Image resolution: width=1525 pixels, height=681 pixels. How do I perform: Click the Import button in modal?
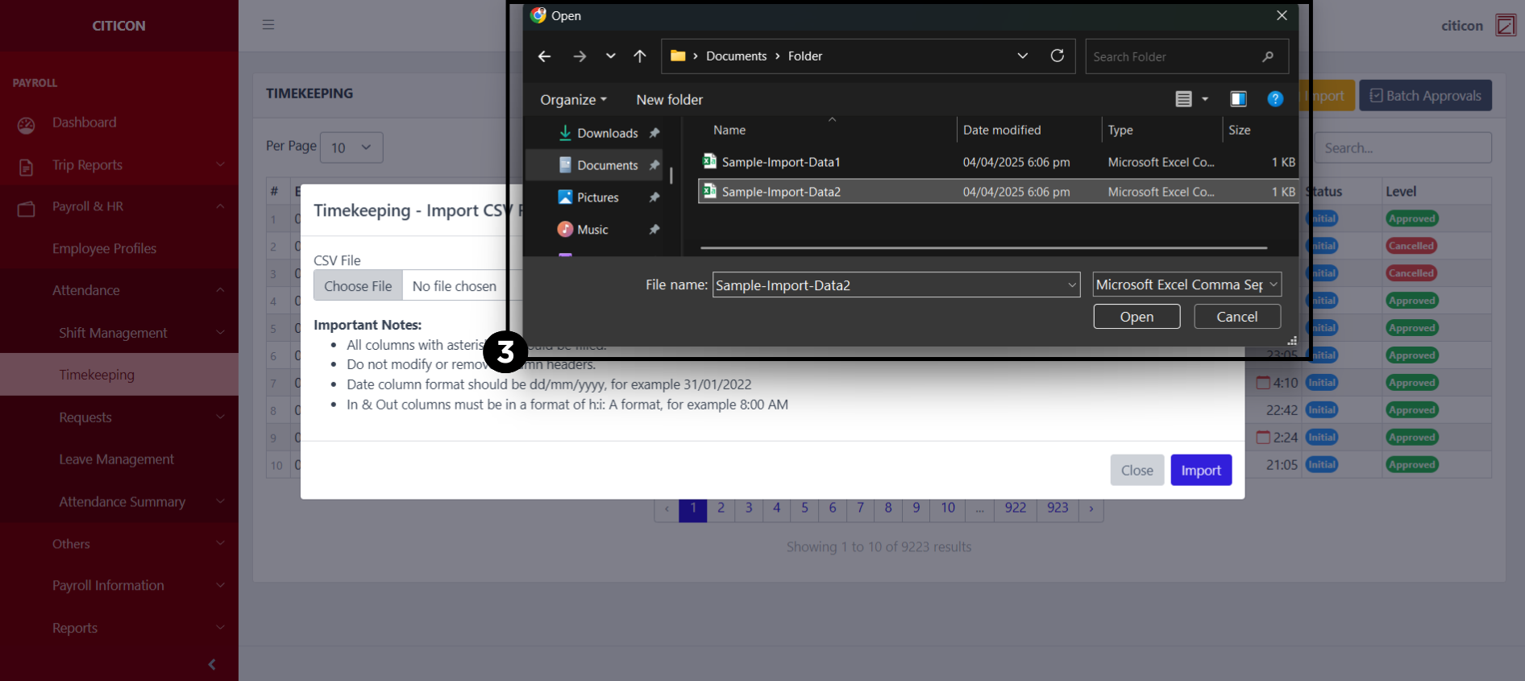point(1201,471)
